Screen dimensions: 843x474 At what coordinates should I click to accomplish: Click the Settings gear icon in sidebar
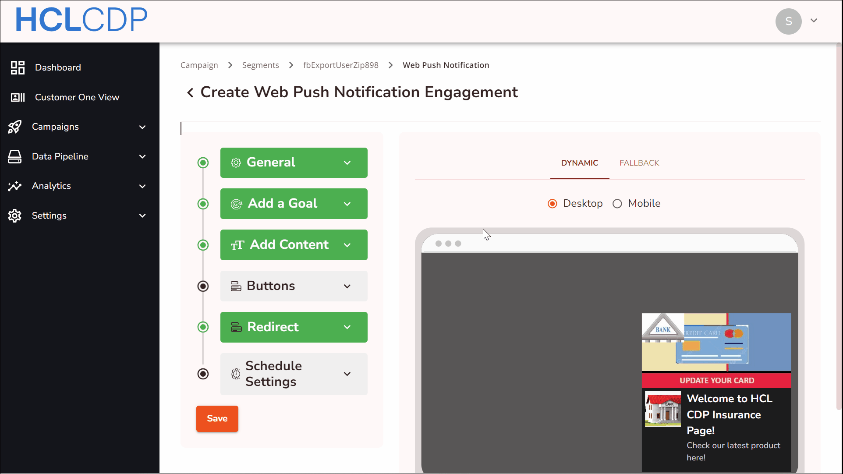click(15, 216)
